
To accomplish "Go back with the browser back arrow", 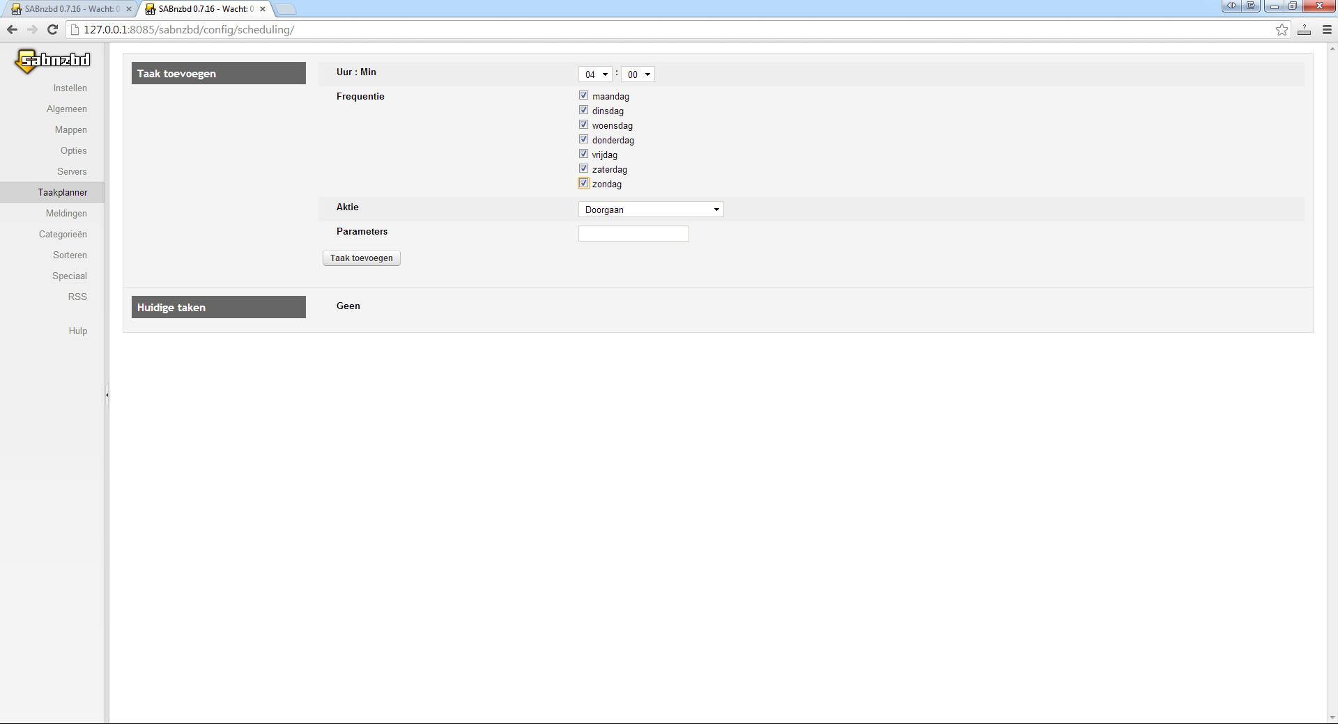I will (x=12, y=29).
